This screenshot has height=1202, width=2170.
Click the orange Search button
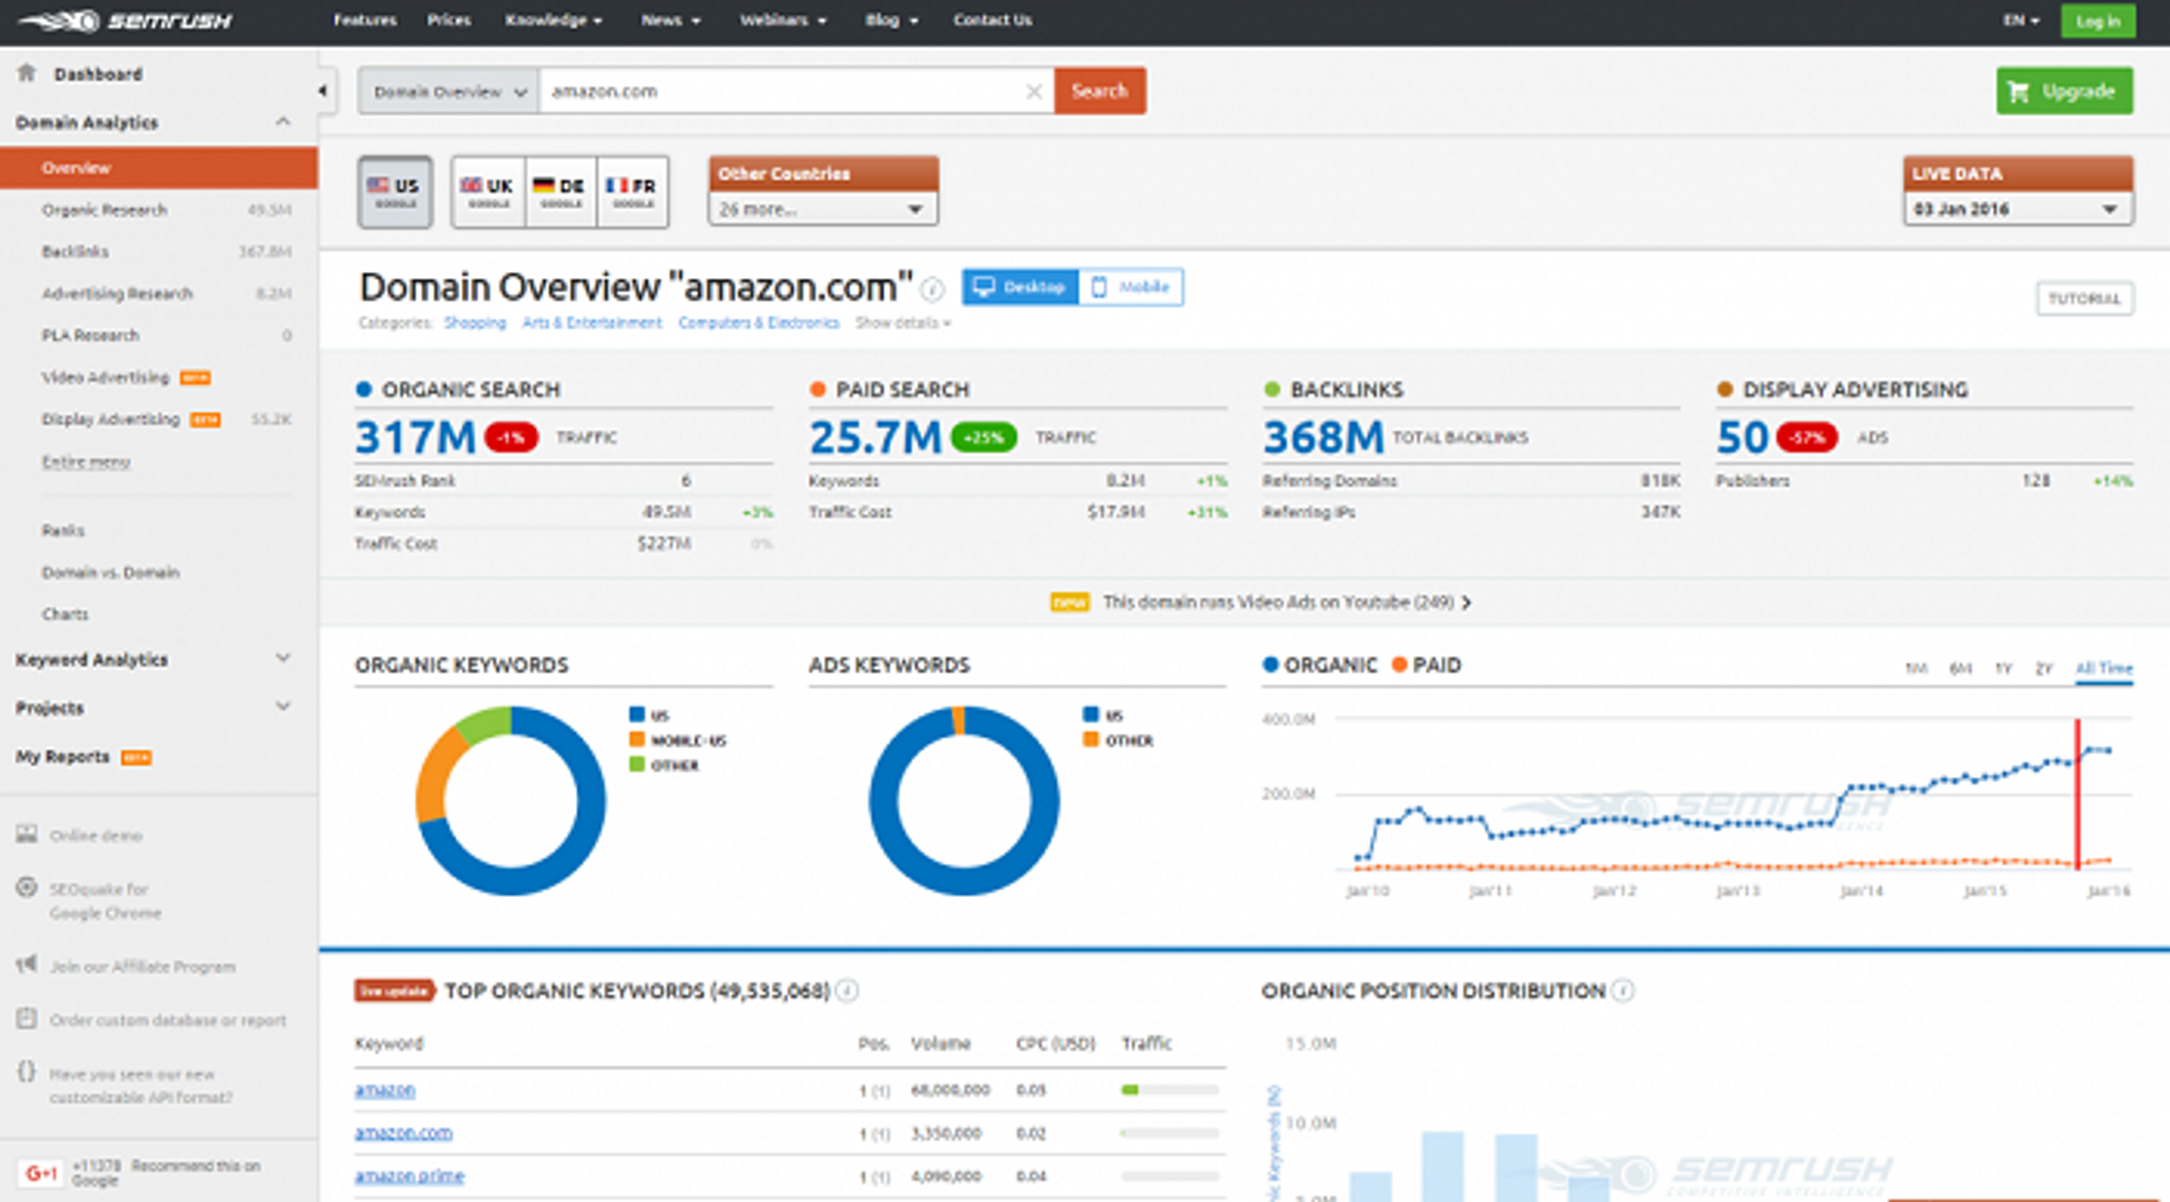click(x=1099, y=91)
